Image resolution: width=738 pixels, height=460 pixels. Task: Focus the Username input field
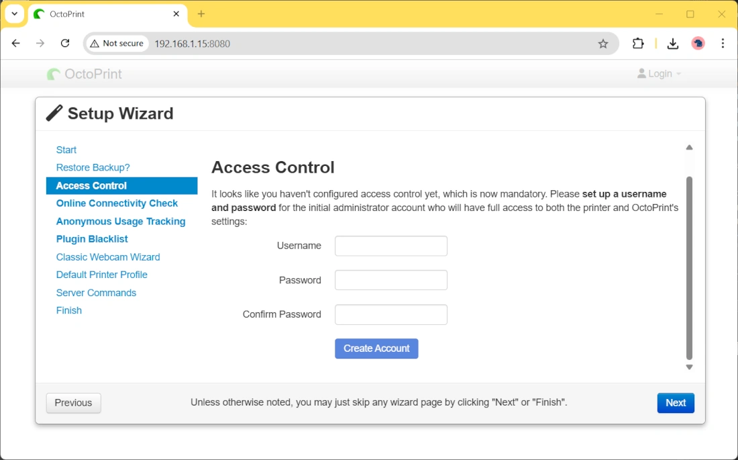(x=391, y=246)
